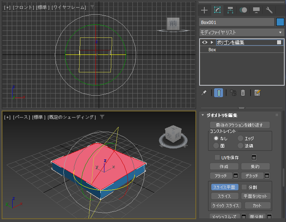This screenshot has width=286, height=222.
Task: Open the Hierarchy panel tab
Action: pos(230,10)
